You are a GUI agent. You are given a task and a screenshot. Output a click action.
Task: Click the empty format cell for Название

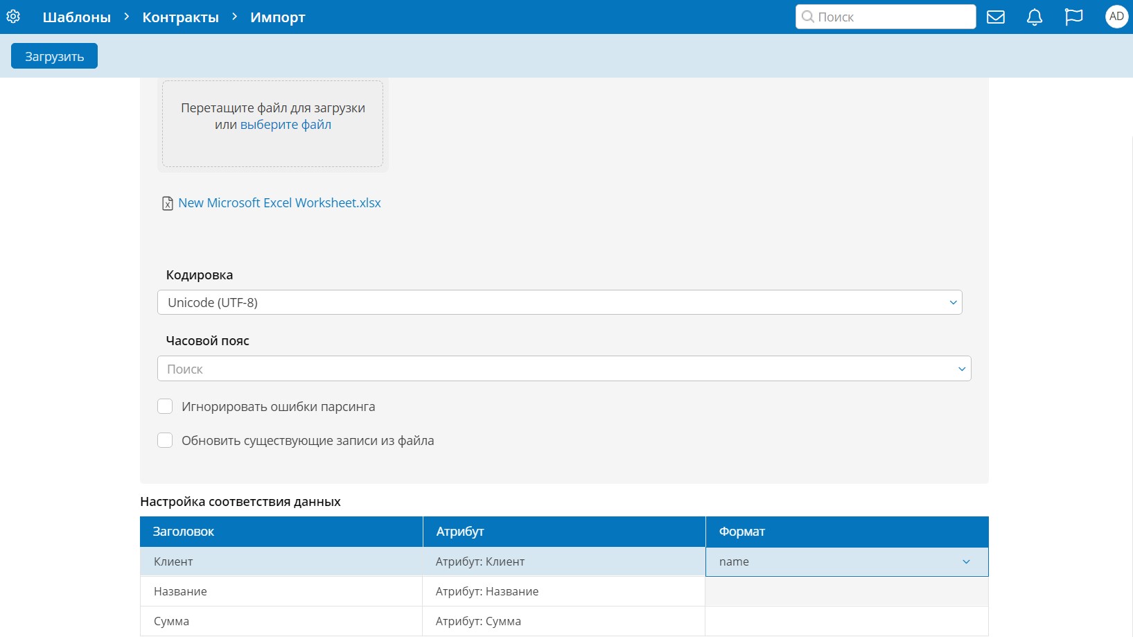point(847,592)
